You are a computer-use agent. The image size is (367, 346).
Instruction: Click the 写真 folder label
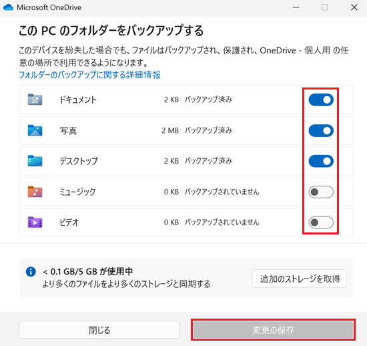[68, 130]
